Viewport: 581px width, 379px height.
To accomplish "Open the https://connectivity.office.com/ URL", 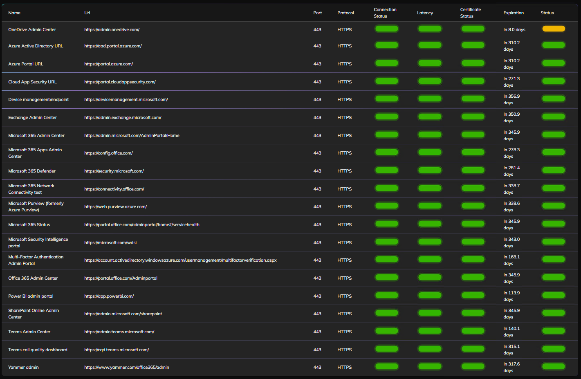I will (x=114, y=189).
